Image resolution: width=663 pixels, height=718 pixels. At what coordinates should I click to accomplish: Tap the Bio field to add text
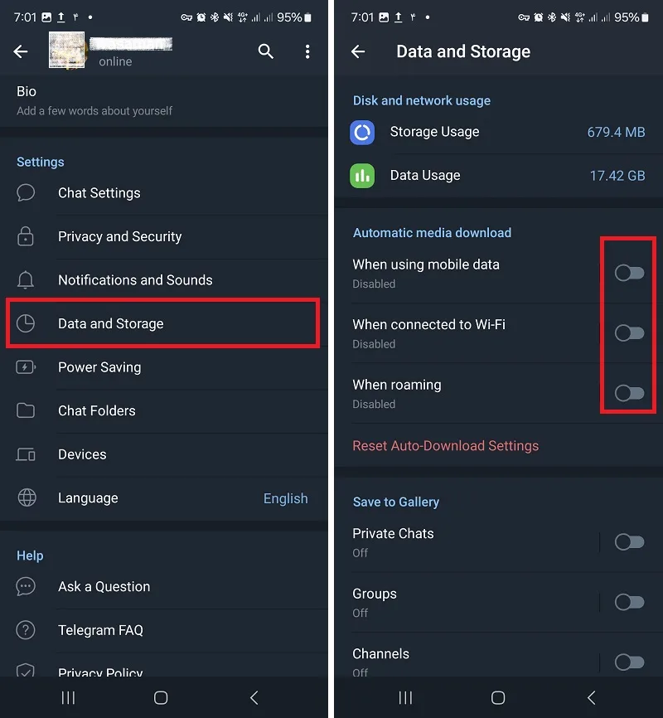(164, 101)
